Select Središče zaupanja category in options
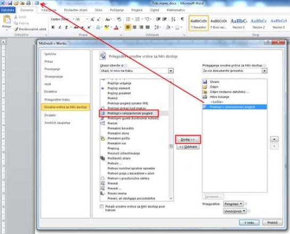Viewport: 290px width, 234px height. click(x=57, y=123)
